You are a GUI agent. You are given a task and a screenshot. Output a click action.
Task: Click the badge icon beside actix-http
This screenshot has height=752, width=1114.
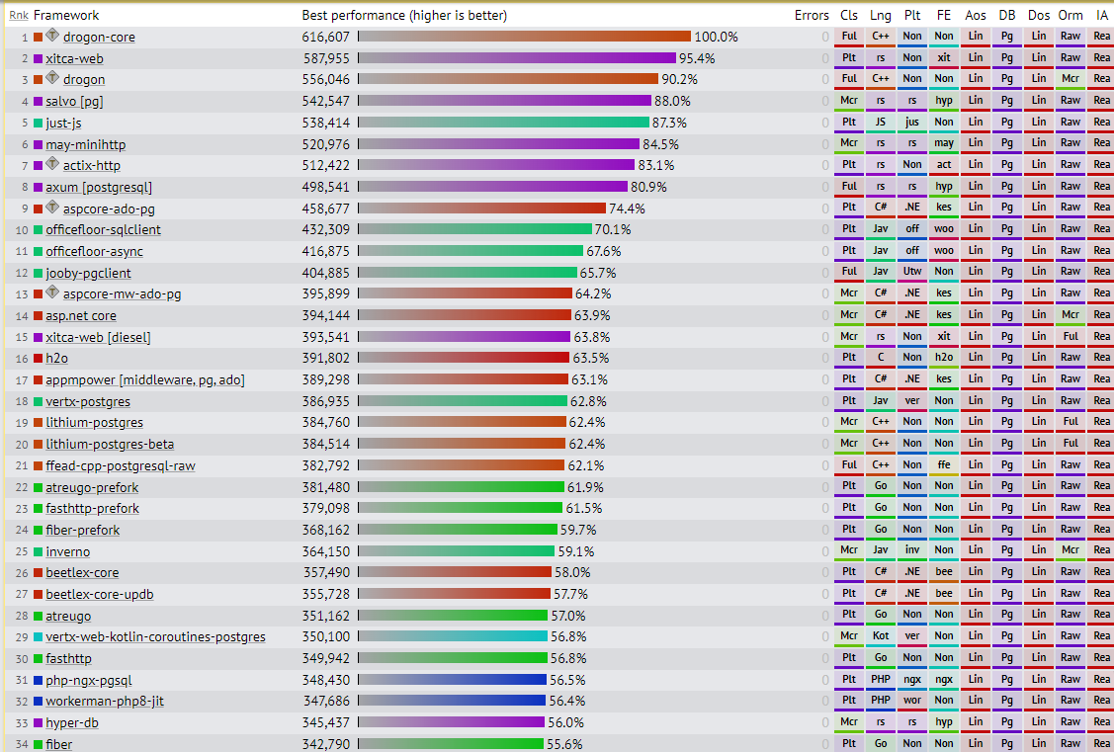(52, 164)
